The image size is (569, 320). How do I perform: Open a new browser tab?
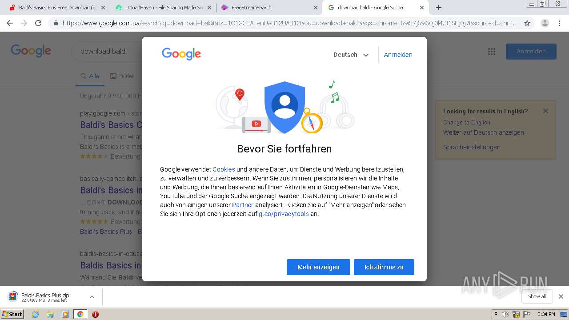(439, 8)
